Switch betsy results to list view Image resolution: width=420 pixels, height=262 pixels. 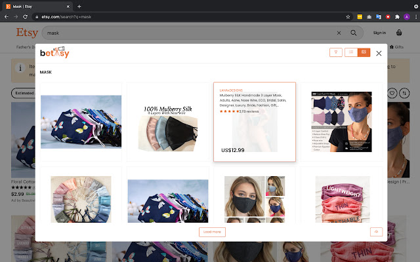(351, 52)
